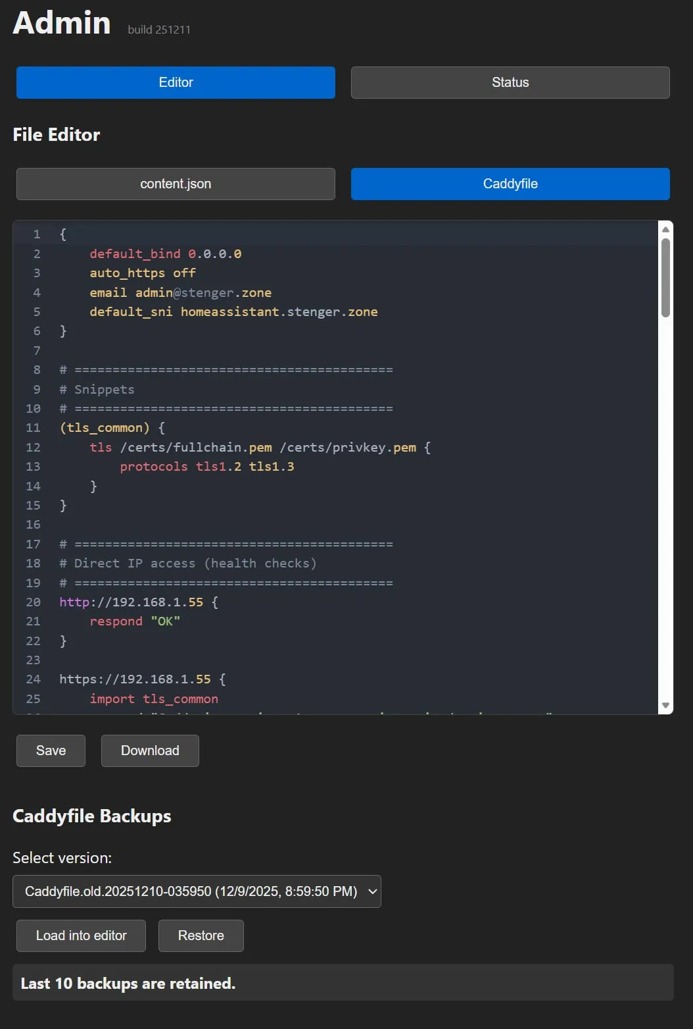Click the 'default_bind 0.0.0.0' line
This screenshot has height=1029, width=693.
tap(165, 253)
